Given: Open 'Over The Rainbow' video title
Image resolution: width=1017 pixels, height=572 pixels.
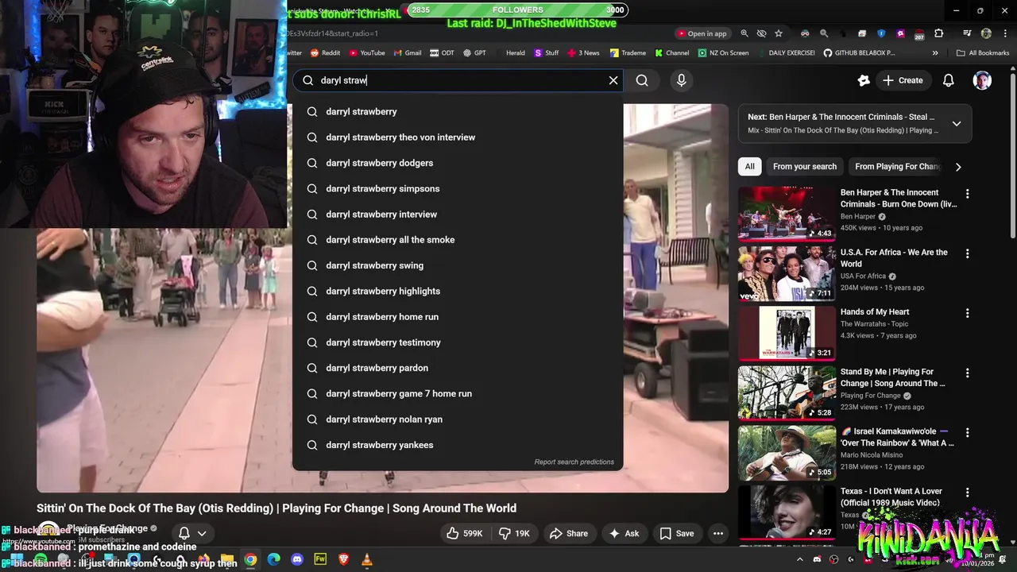Looking at the screenshot, I should tap(898, 437).
